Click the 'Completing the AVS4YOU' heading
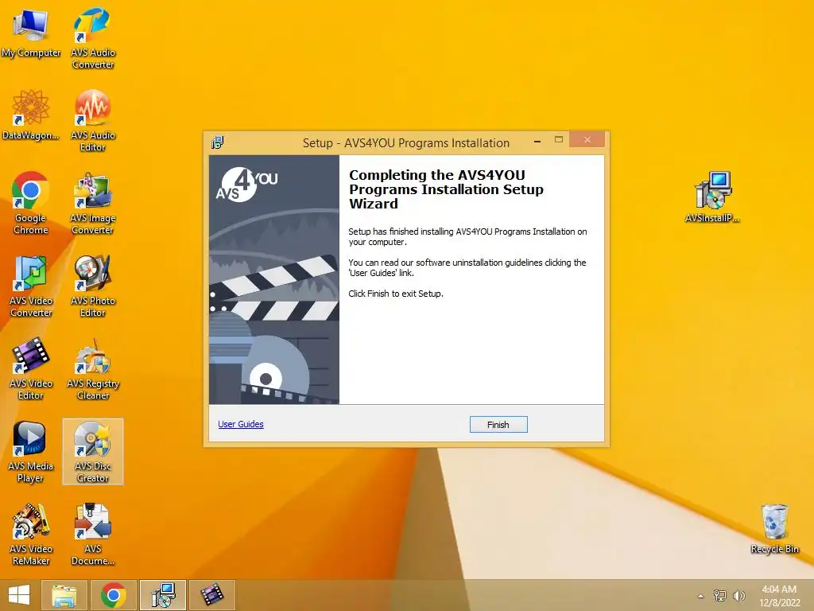The height and width of the screenshot is (611, 814). tap(446, 189)
